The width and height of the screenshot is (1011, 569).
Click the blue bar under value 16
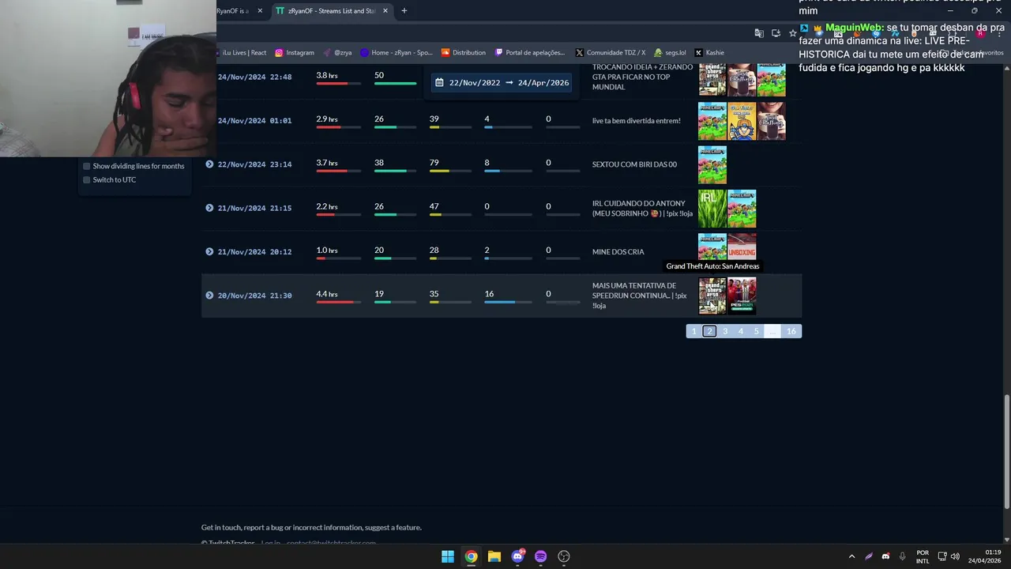pyautogui.click(x=499, y=302)
